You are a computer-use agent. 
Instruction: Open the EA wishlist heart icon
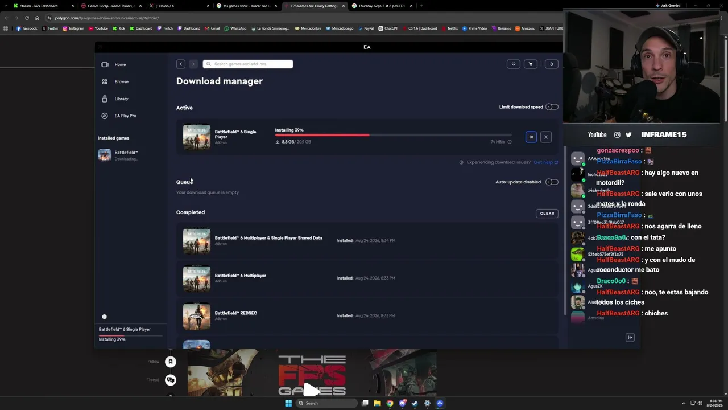click(x=514, y=64)
